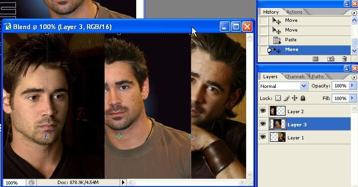The width and height of the screenshot is (358, 187).
Task: Set history brush source for first Move state
Action: pyautogui.click(x=264, y=20)
